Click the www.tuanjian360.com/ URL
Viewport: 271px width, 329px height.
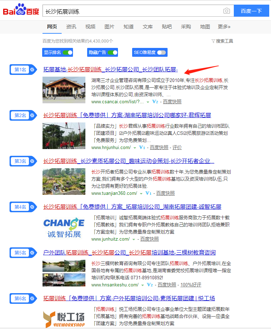click(114, 193)
